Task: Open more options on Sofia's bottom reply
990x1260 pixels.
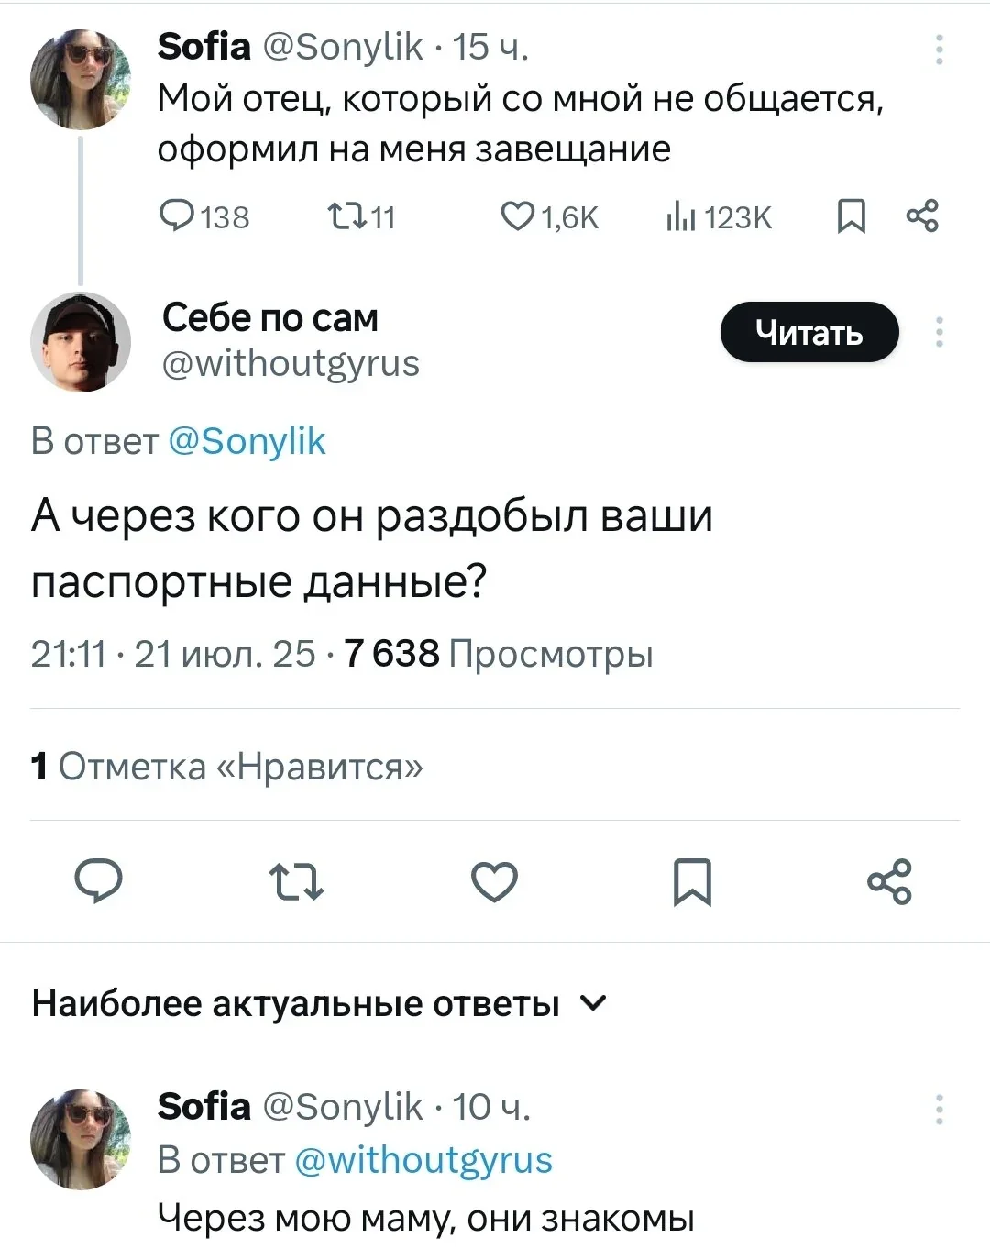Action: coord(939,1109)
